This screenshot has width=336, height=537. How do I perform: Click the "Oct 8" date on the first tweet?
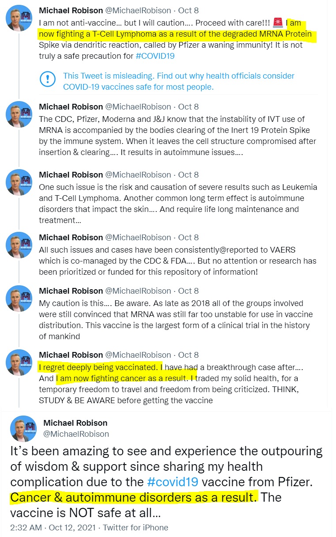(189, 10)
